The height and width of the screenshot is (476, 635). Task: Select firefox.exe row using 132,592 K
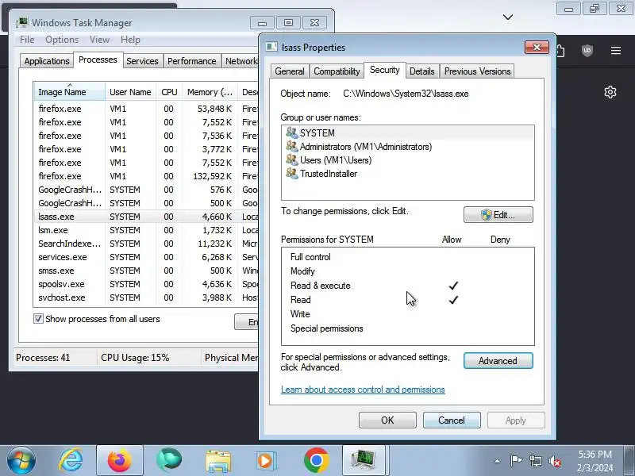click(147, 176)
